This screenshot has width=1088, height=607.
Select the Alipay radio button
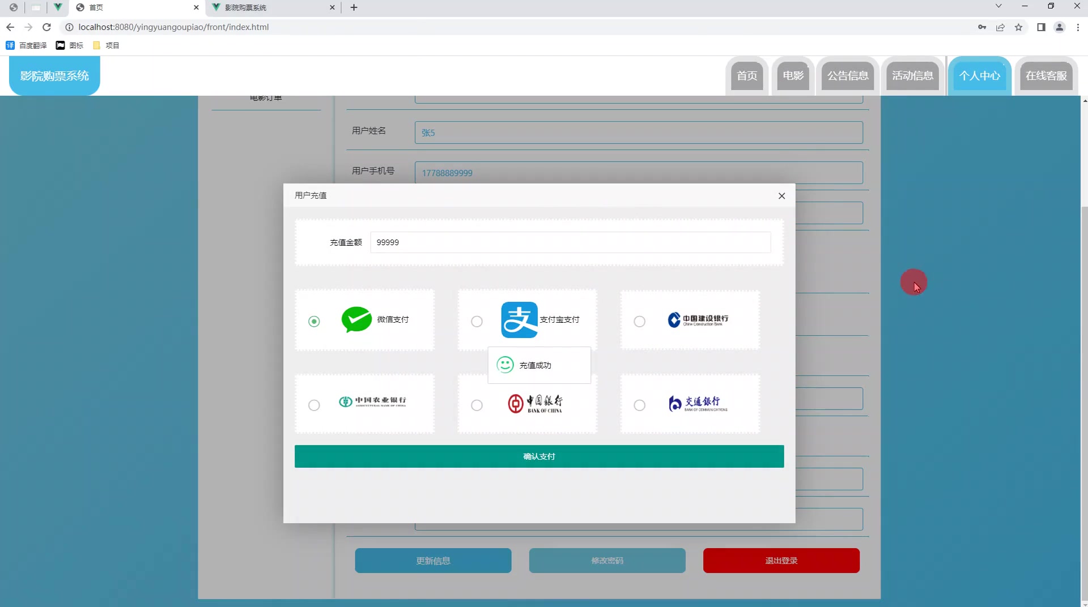click(x=477, y=321)
